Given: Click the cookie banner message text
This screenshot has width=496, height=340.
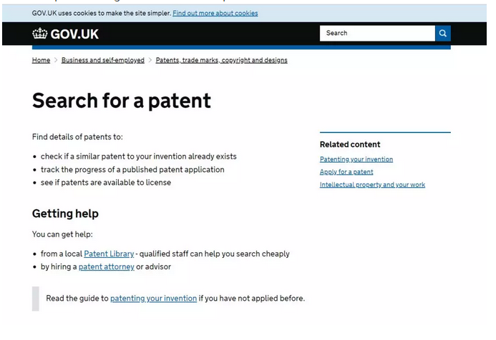Looking at the screenshot, I should pos(101,14).
